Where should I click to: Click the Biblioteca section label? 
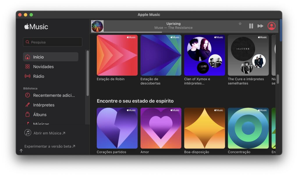click(30, 88)
